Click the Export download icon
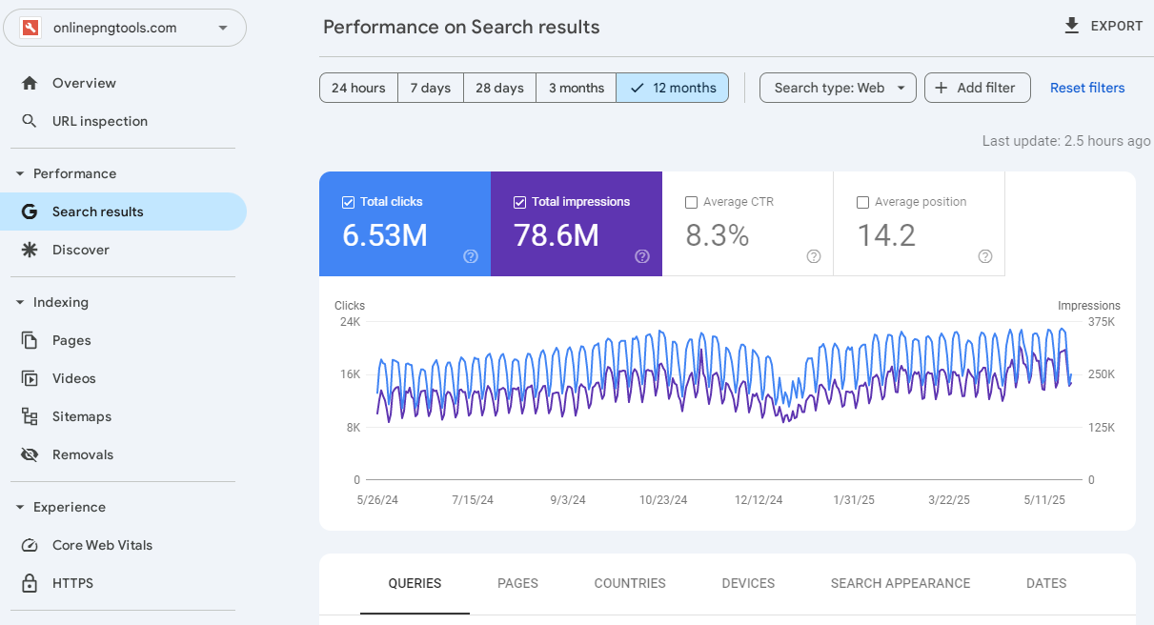Screen dimensions: 1154x625 coord(1072,26)
